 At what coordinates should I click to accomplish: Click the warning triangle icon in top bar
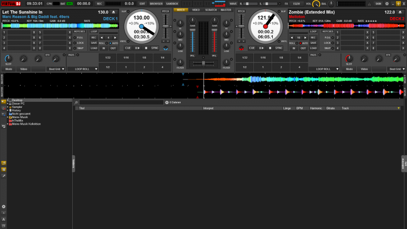369,4
